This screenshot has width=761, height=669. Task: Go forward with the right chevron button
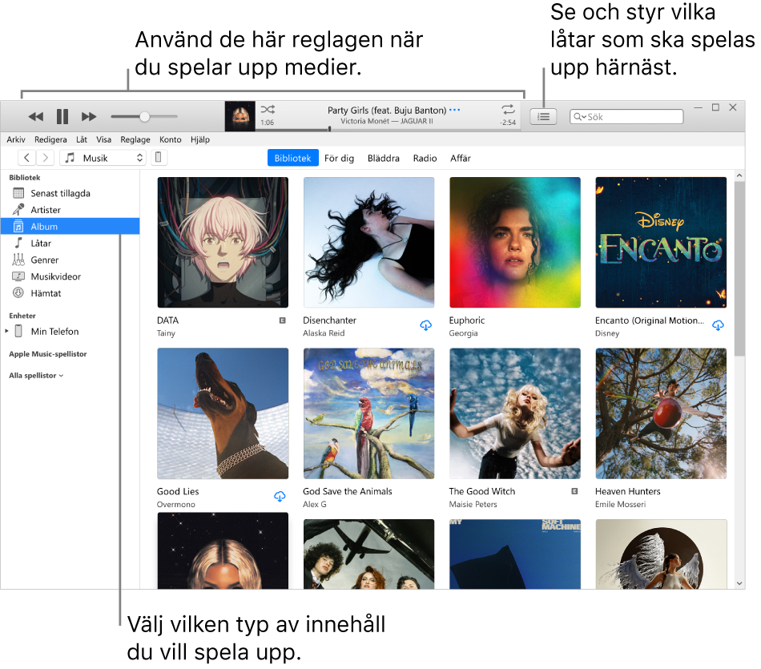click(45, 158)
